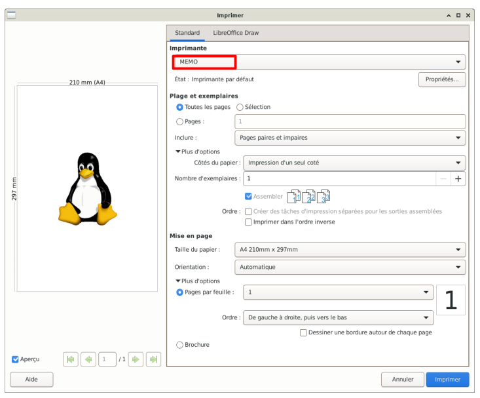Click the Imprimer print button
The width and height of the screenshot is (480, 398).
[447, 380]
